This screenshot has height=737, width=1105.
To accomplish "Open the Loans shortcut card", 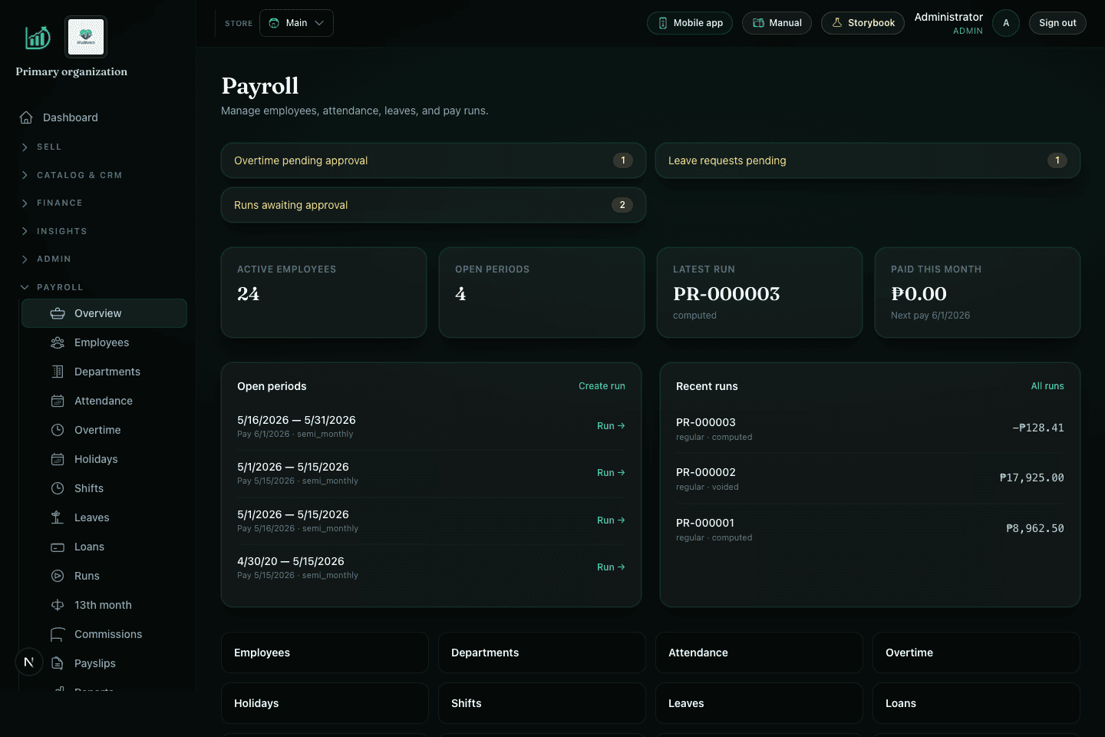I will point(976,703).
